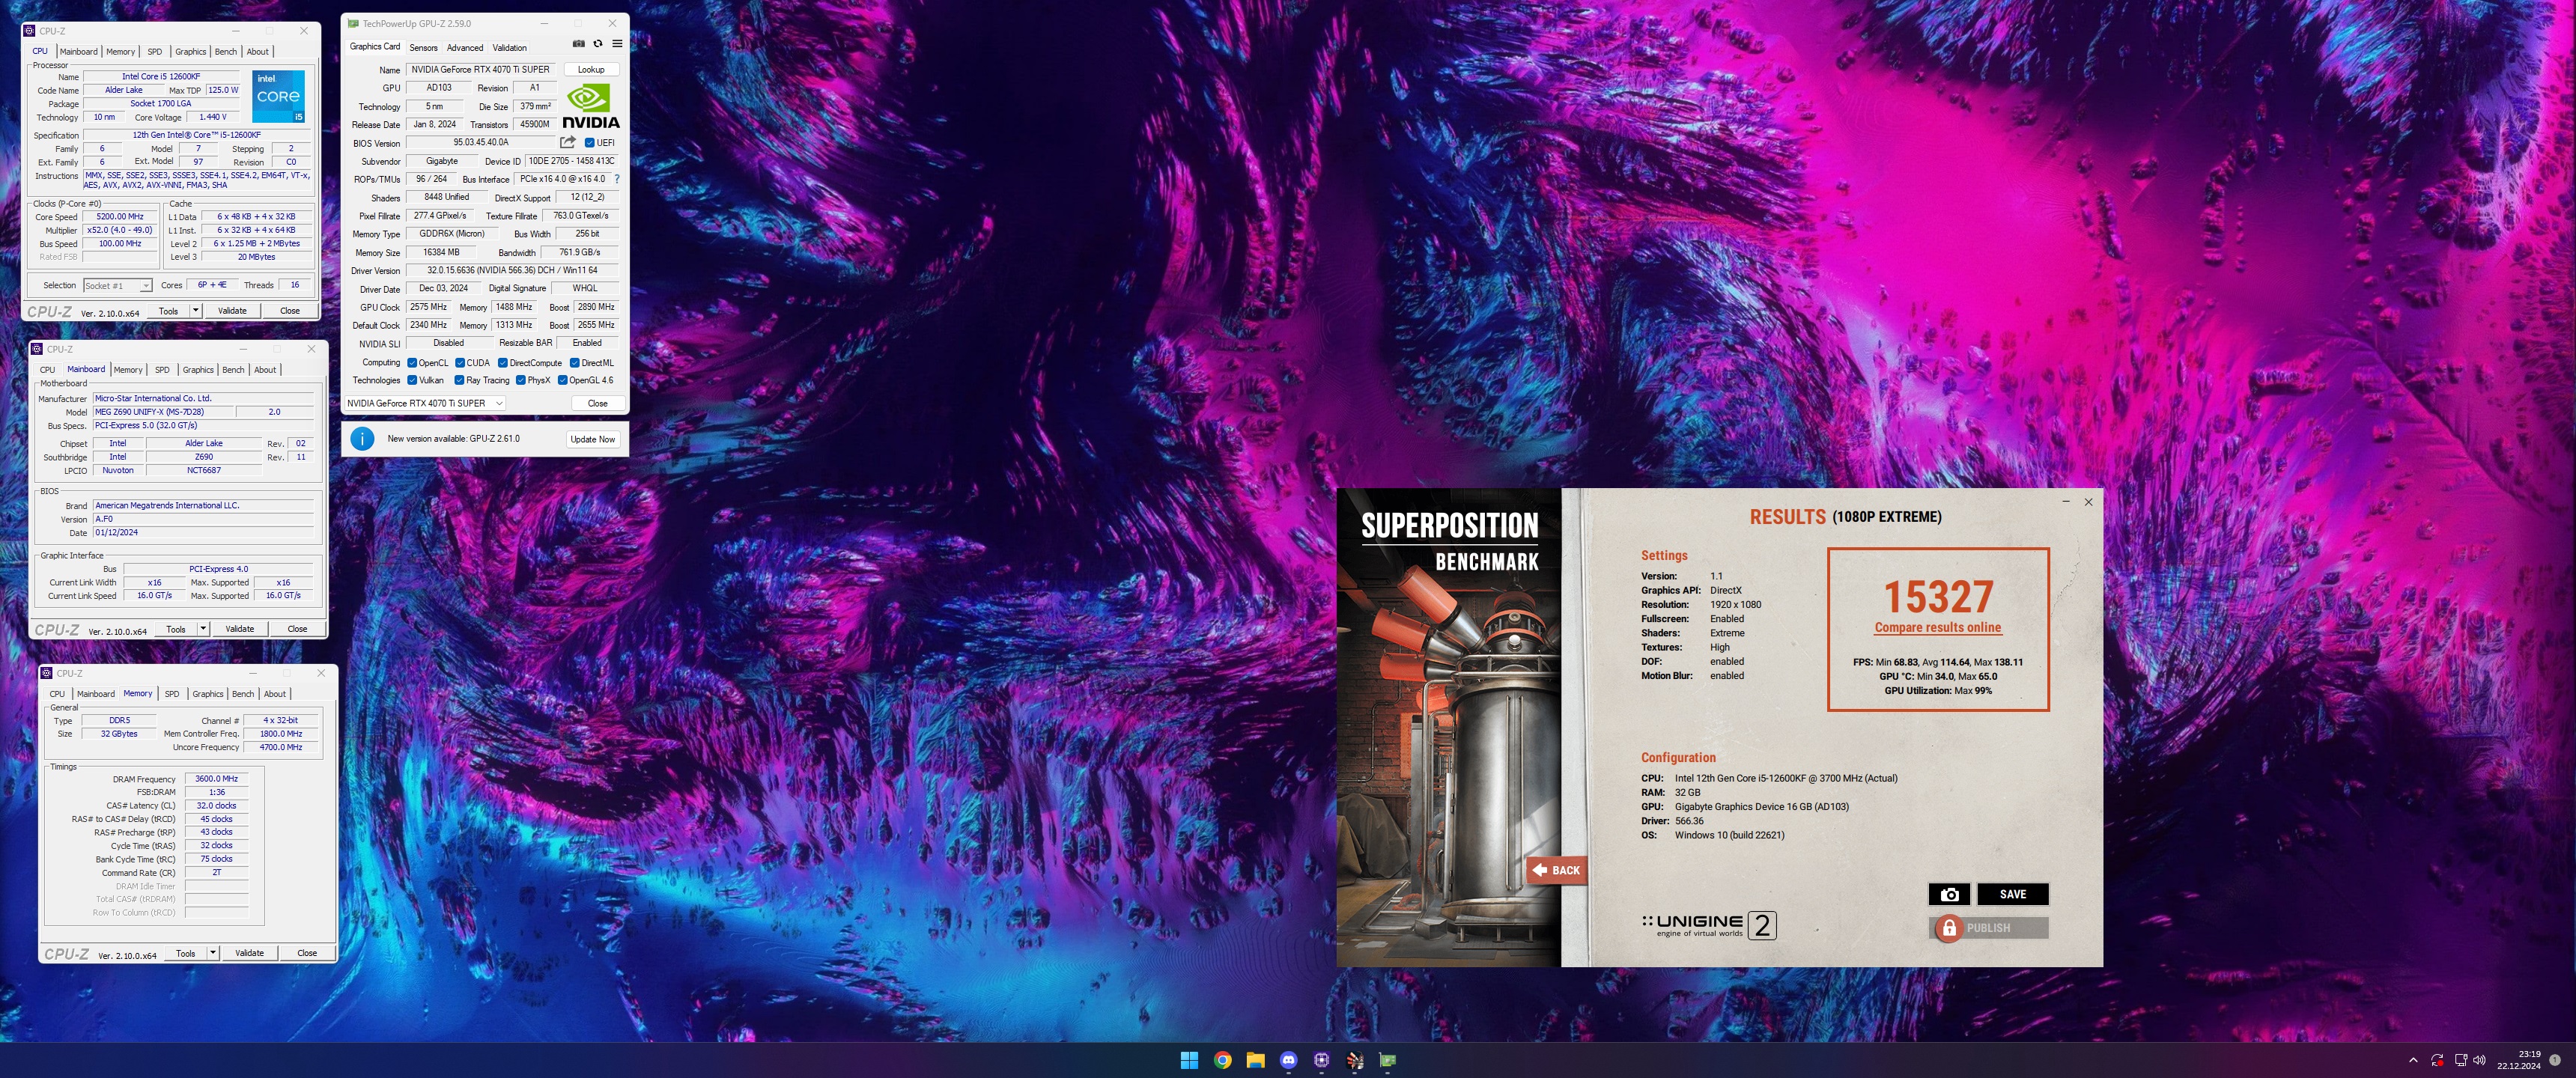Click the GPU-Z Close button
Viewport: 2576px width, 1078px height.
598,403
